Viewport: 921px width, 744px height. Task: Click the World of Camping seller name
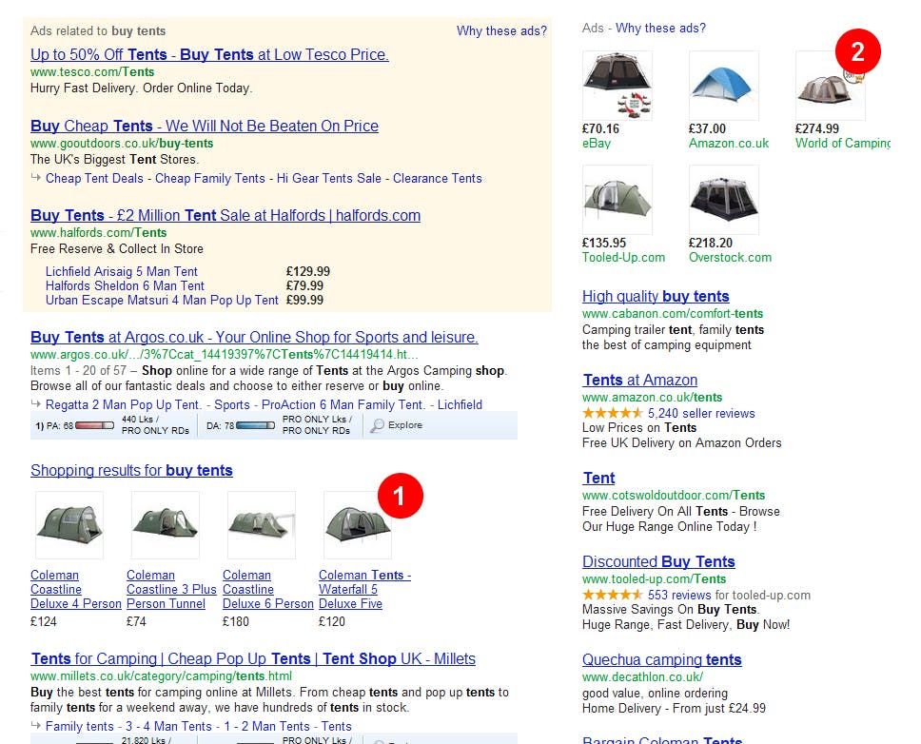click(x=842, y=144)
